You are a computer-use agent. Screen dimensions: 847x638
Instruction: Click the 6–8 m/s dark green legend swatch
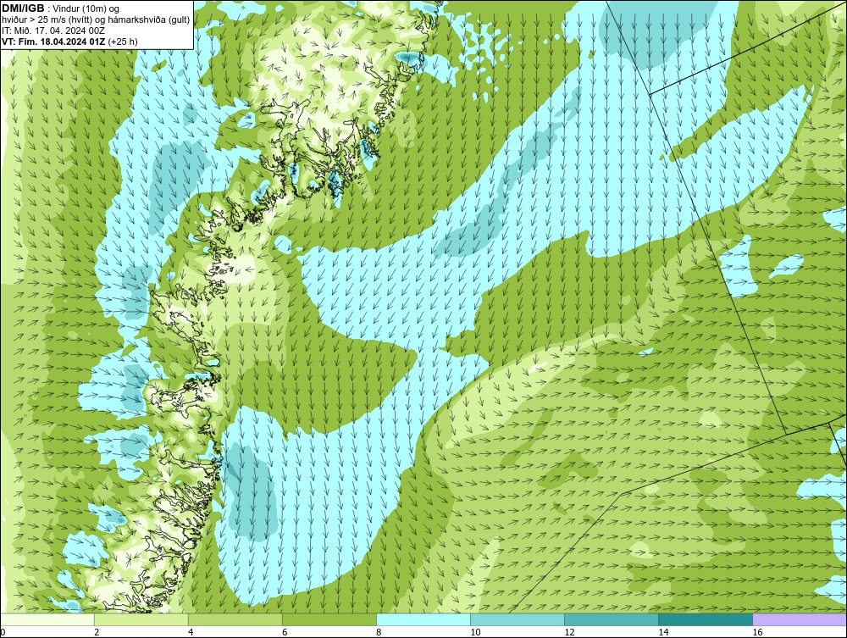(329, 619)
